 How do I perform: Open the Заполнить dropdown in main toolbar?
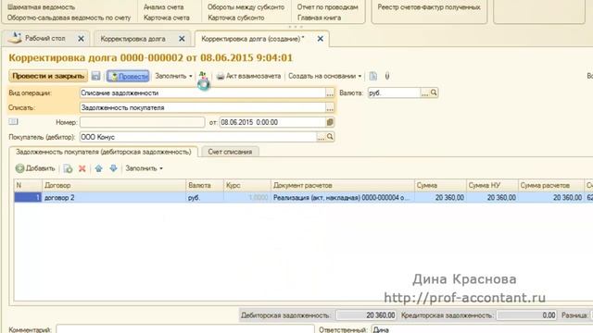tap(173, 76)
